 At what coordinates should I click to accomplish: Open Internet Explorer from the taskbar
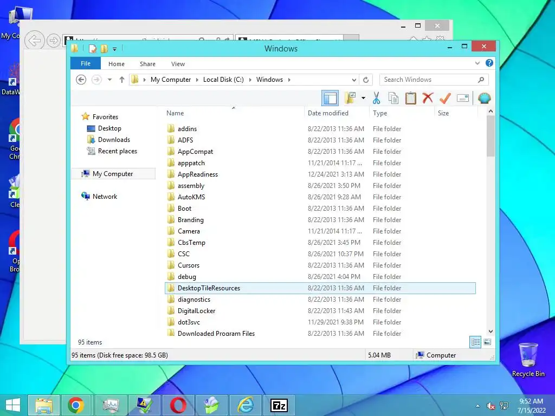coord(246,405)
